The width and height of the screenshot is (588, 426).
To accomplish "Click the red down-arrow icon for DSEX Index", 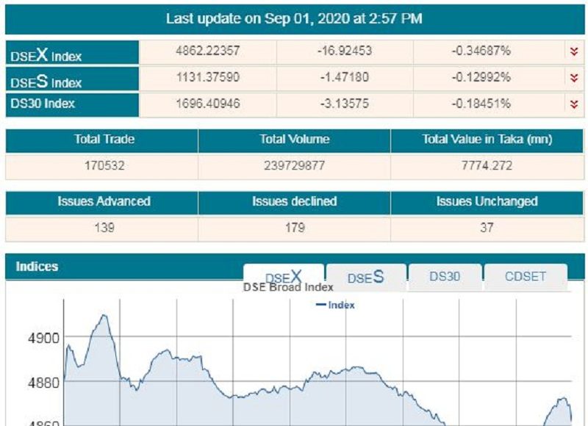I will tap(573, 51).
